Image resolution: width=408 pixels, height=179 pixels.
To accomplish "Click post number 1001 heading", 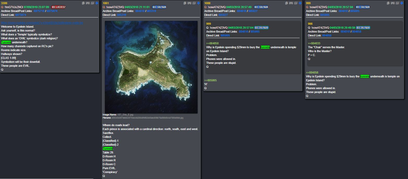I will [x=106, y=3].
